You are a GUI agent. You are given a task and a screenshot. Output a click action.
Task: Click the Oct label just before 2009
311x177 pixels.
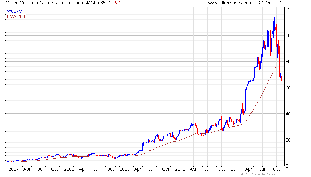pos(110,169)
